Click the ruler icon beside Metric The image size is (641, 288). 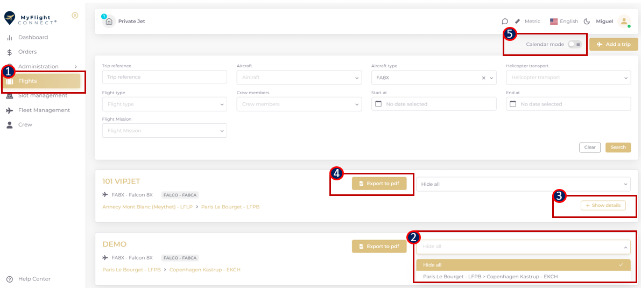click(x=518, y=22)
